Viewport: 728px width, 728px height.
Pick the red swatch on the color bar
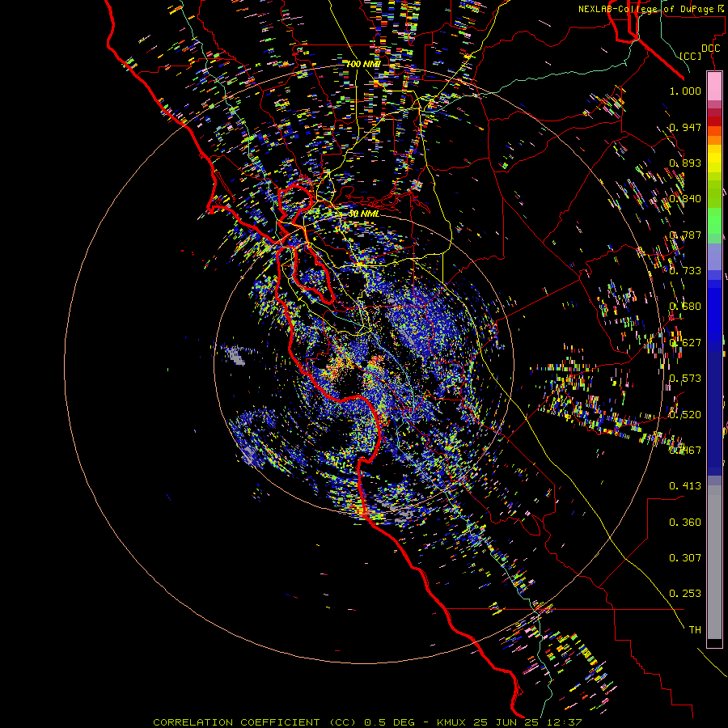point(714,121)
